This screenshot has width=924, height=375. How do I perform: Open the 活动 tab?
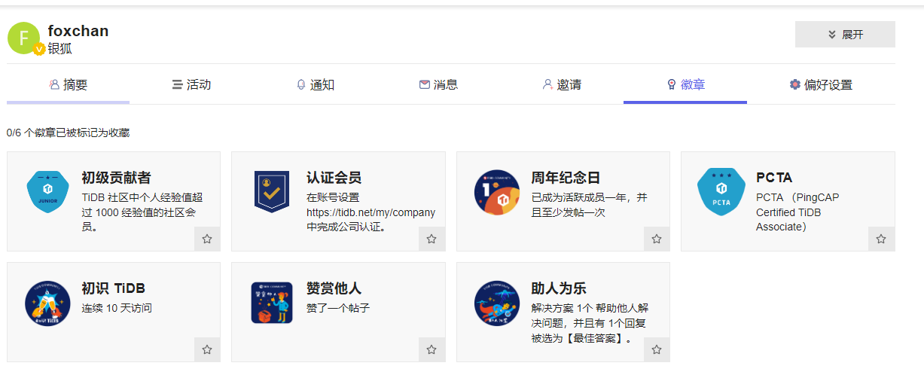click(191, 84)
